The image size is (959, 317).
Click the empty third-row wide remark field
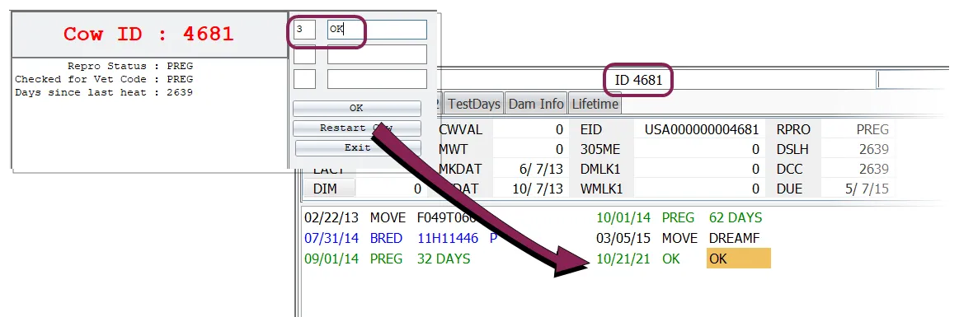(x=377, y=79)
